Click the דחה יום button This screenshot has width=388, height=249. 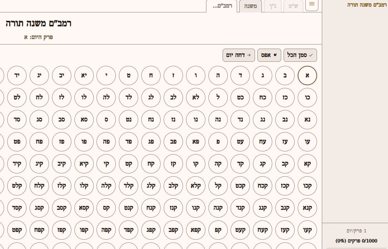238,55
